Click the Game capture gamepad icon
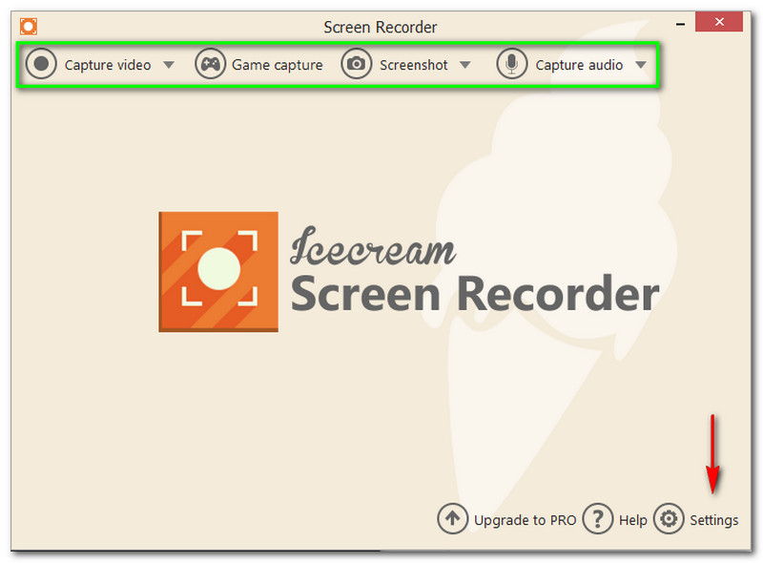Image resolution: width=763 pixels, height=563 pixels. pyautogui.click(x=210, y=64)
